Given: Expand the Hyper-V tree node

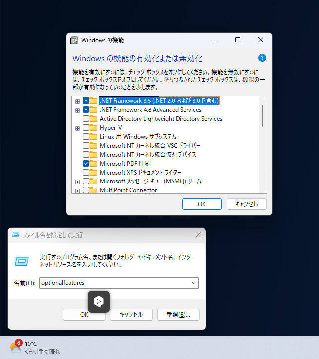Looking at the screenshot, I should click(77, 128).
